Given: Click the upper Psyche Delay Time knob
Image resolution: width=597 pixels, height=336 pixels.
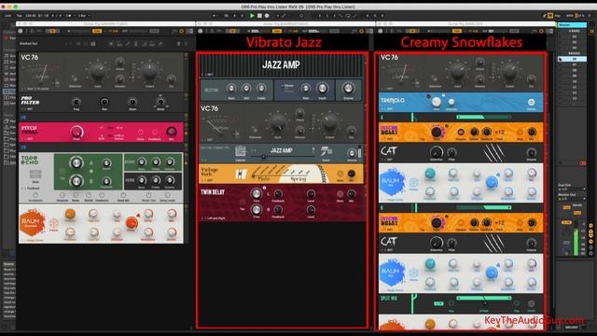Looking at the screenshot, I should 437,133.
